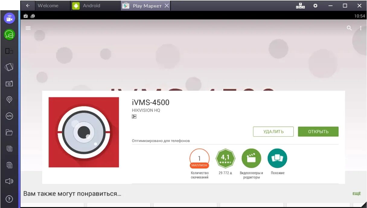Click the iVMS-4500 app icon image
The image size is (367, 208).
coord(84,132)
